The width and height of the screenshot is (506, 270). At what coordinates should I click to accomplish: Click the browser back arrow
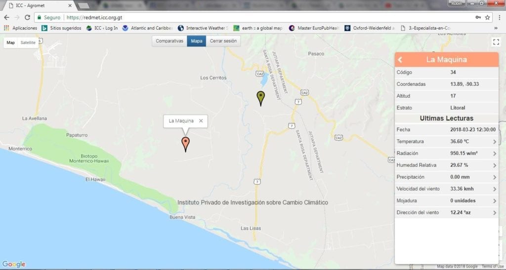(x=6, y=17)
